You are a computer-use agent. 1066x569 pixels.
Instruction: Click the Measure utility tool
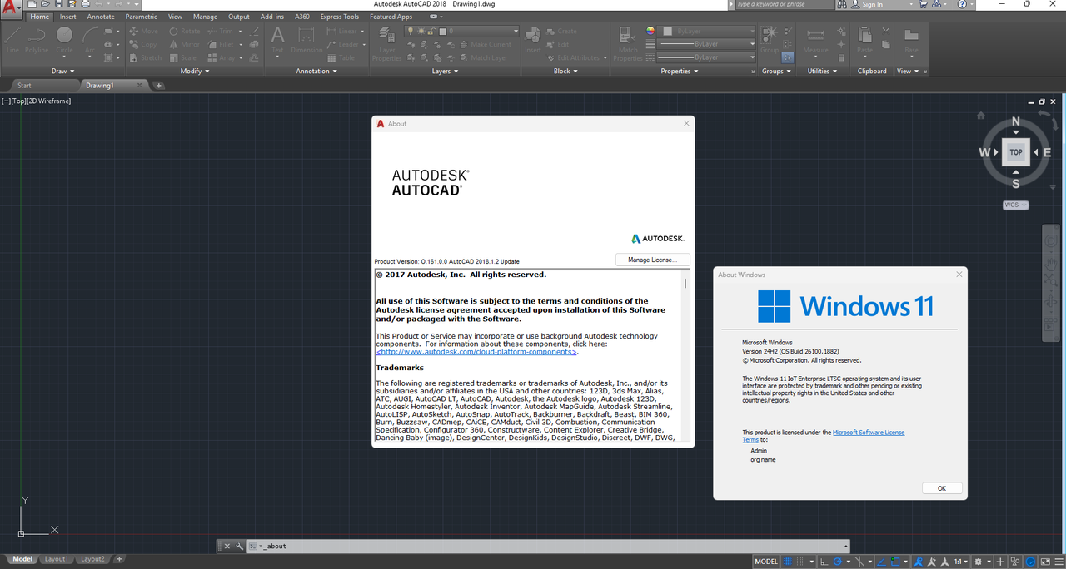point(815,40)
